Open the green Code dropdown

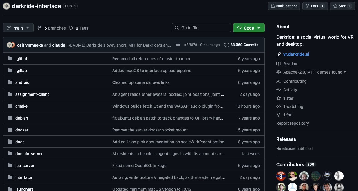(x=249, y=28)
